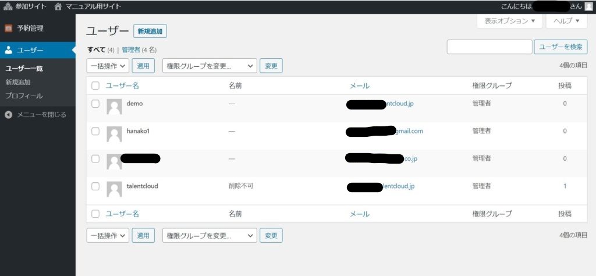The width and height of the screenshot is (596, 276).
Task: Expand the 表示オプション panel
Action: coord(509,21)
